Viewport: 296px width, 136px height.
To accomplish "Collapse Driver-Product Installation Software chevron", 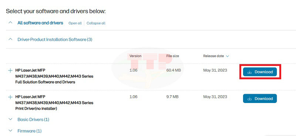I will pos(11,39).
